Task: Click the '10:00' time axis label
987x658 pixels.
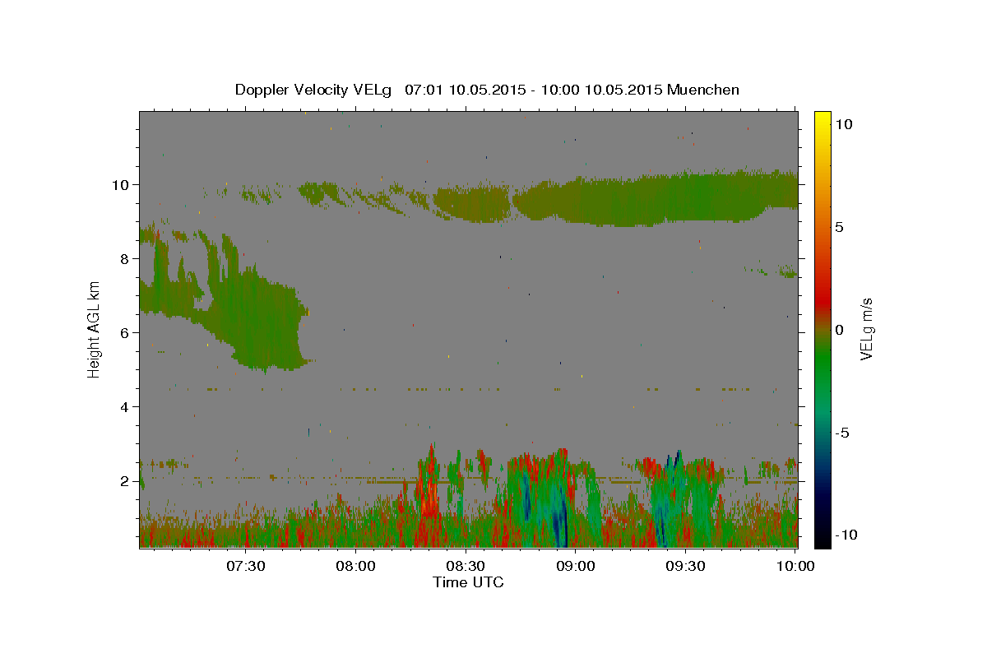Action: 796,567
